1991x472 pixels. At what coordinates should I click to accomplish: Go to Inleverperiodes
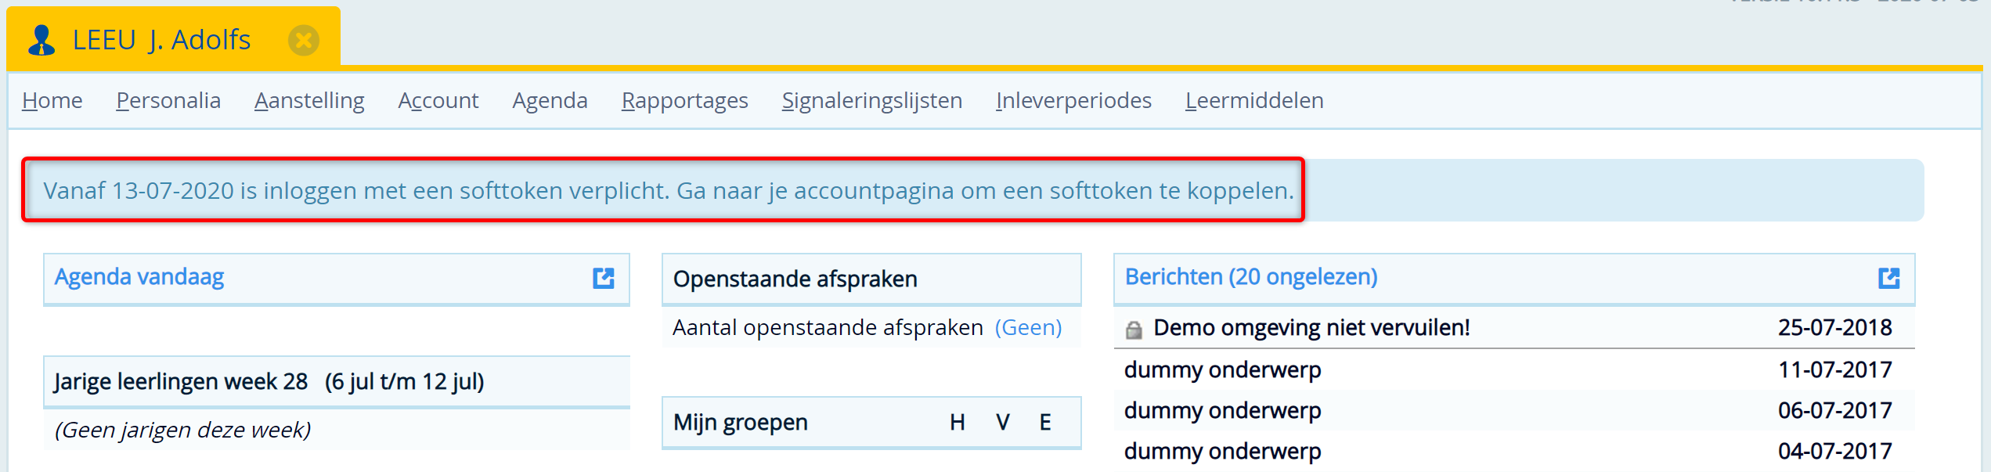click(1073, 100)
